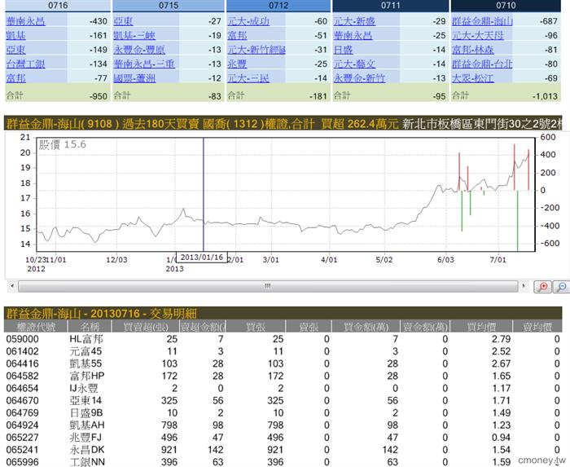Image resolution: width=570 pixels, height=467 pixels.
Task: Open 亞東 link under 0715
Action: tap(123, 21)
